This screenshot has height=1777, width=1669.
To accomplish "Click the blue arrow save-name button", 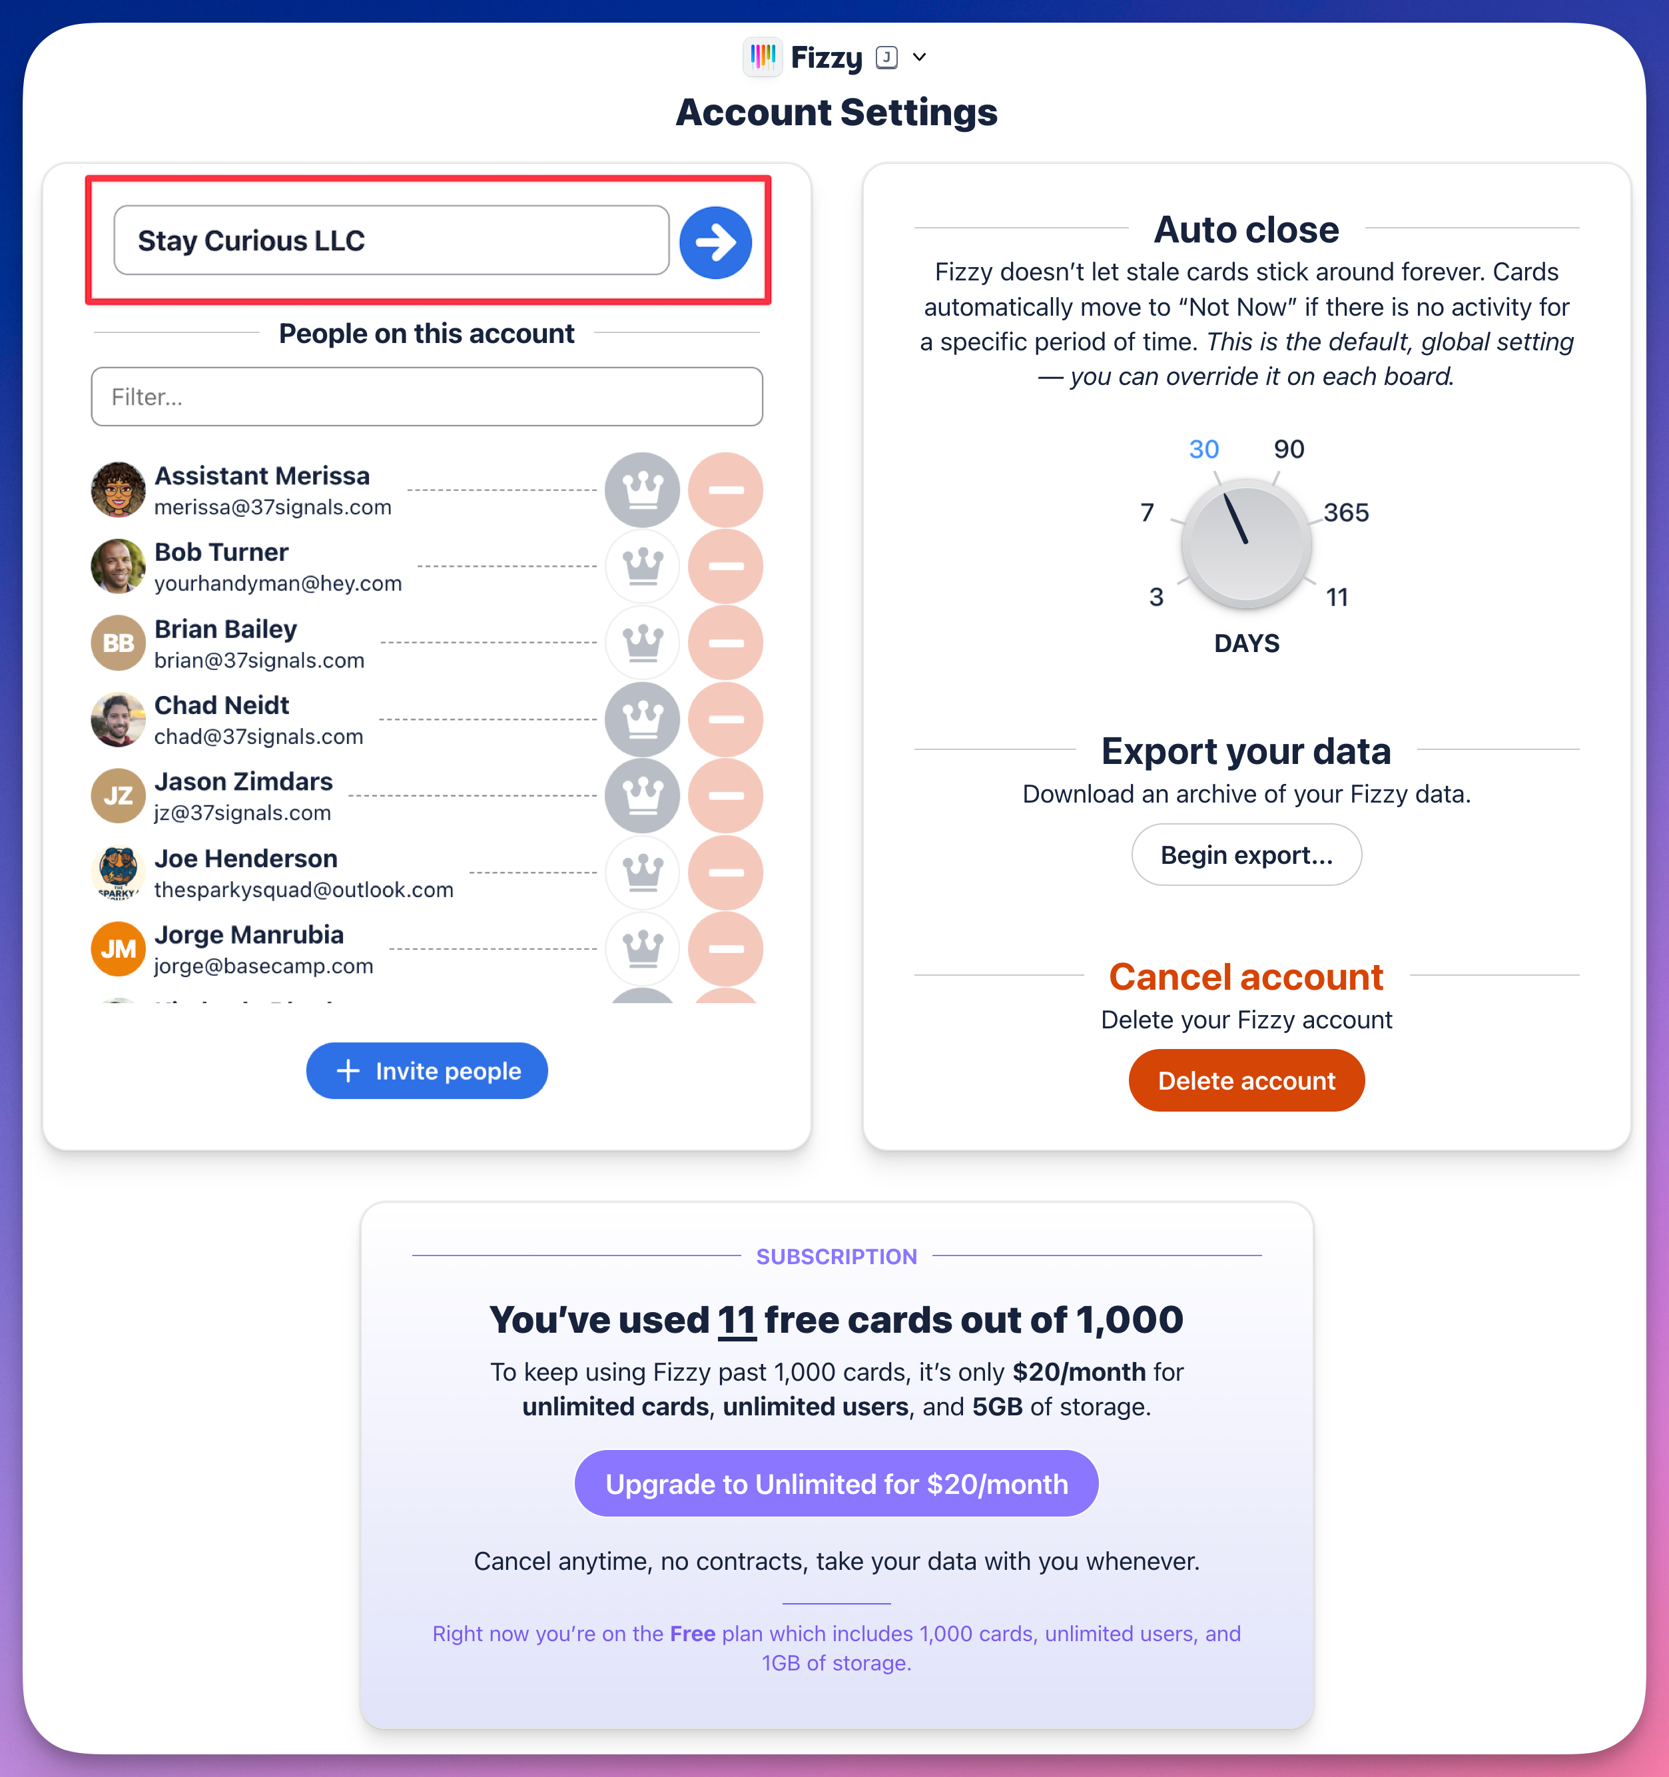I will click(715, 242).
